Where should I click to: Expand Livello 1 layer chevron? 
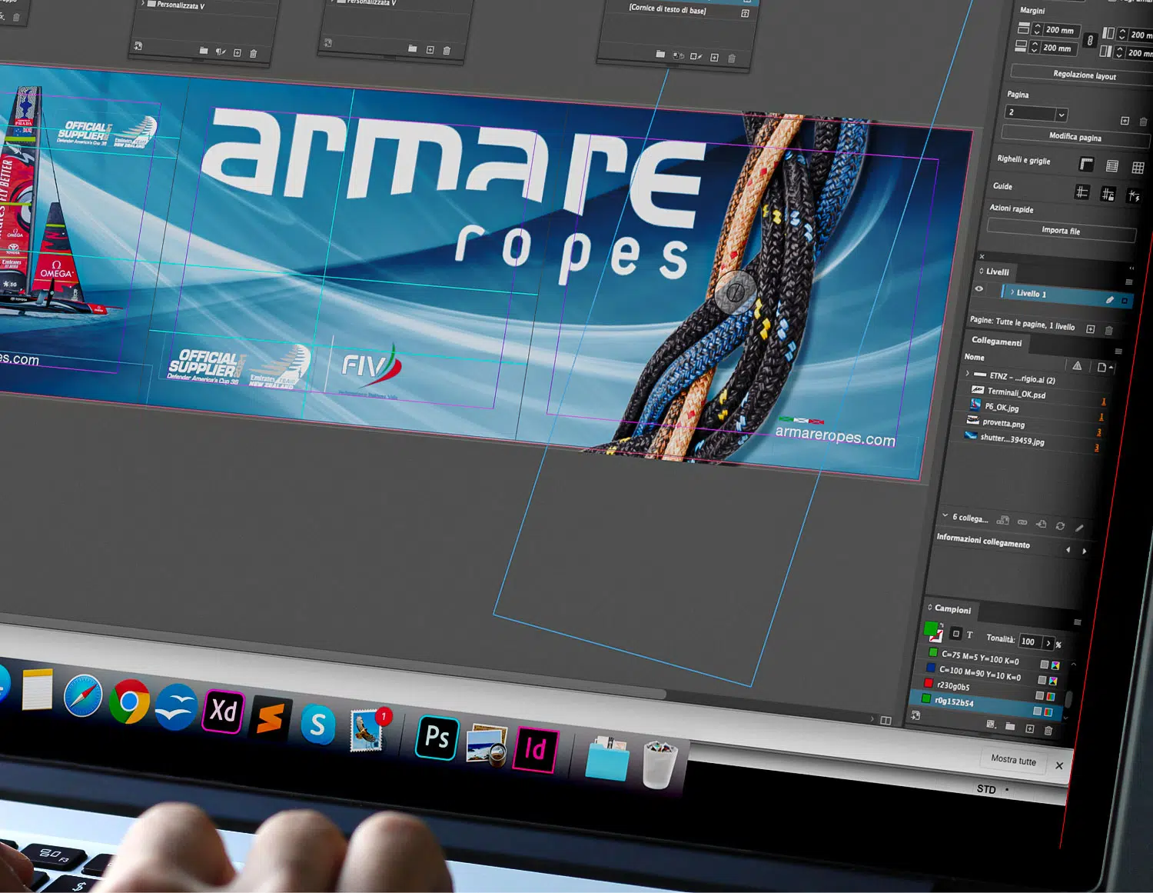[x=1012, y=292]
